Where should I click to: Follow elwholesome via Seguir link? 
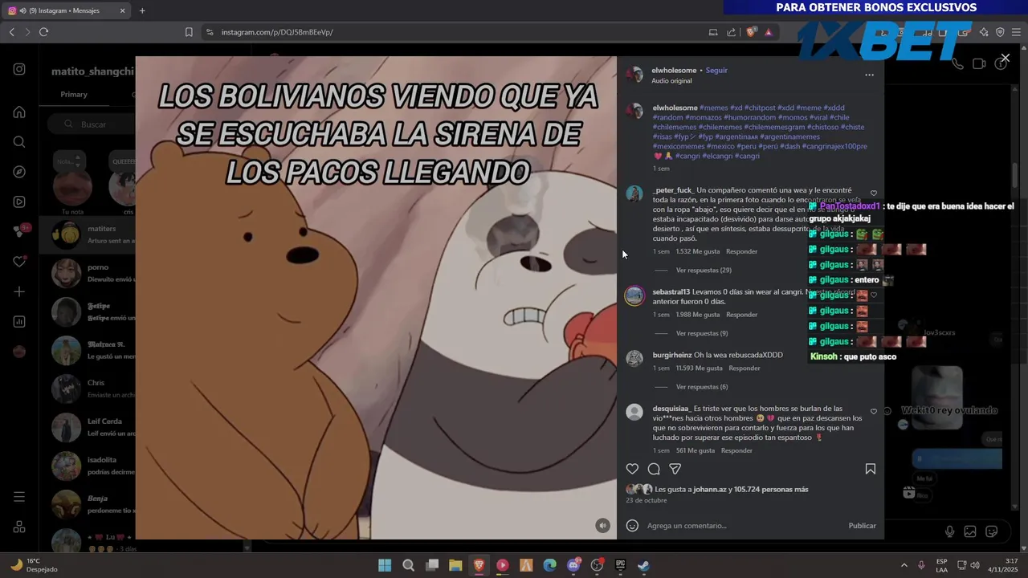pyautogui.click(x=716, y=71)
